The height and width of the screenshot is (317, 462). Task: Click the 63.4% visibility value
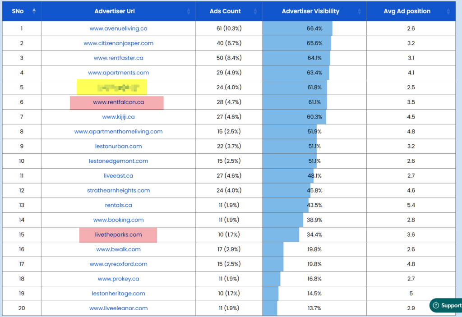coord(314,73)
